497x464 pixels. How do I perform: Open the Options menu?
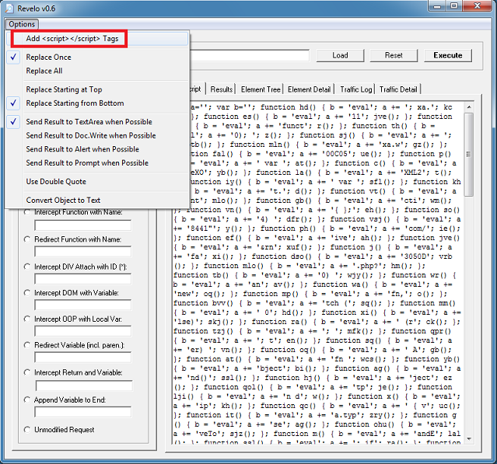pyautogui.click(x=23, y=24)
